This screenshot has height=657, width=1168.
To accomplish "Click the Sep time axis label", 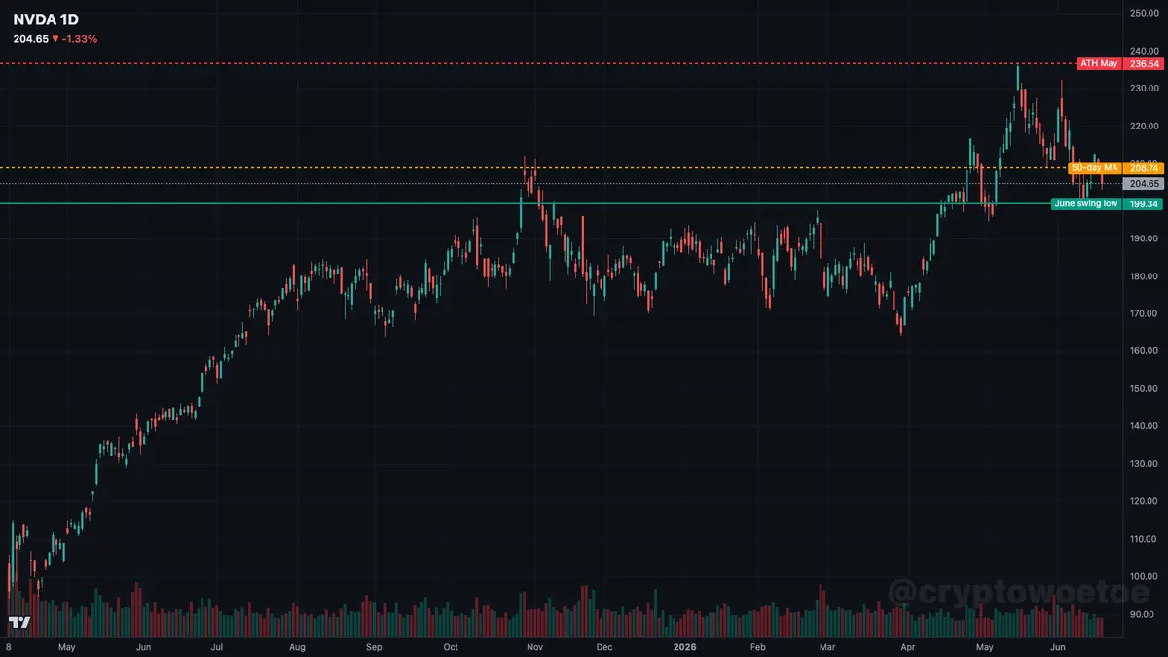I will pyautogui.click(x=374, y=646).
